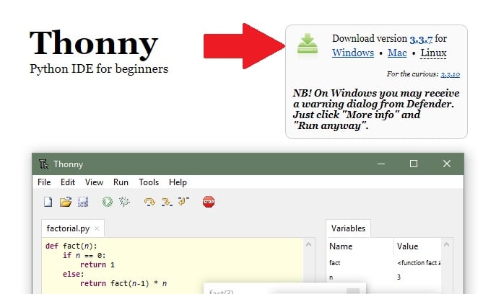Click the green download arrow icon
The width and height of the screenshot is (496, 294).
(x=308, y=43)
